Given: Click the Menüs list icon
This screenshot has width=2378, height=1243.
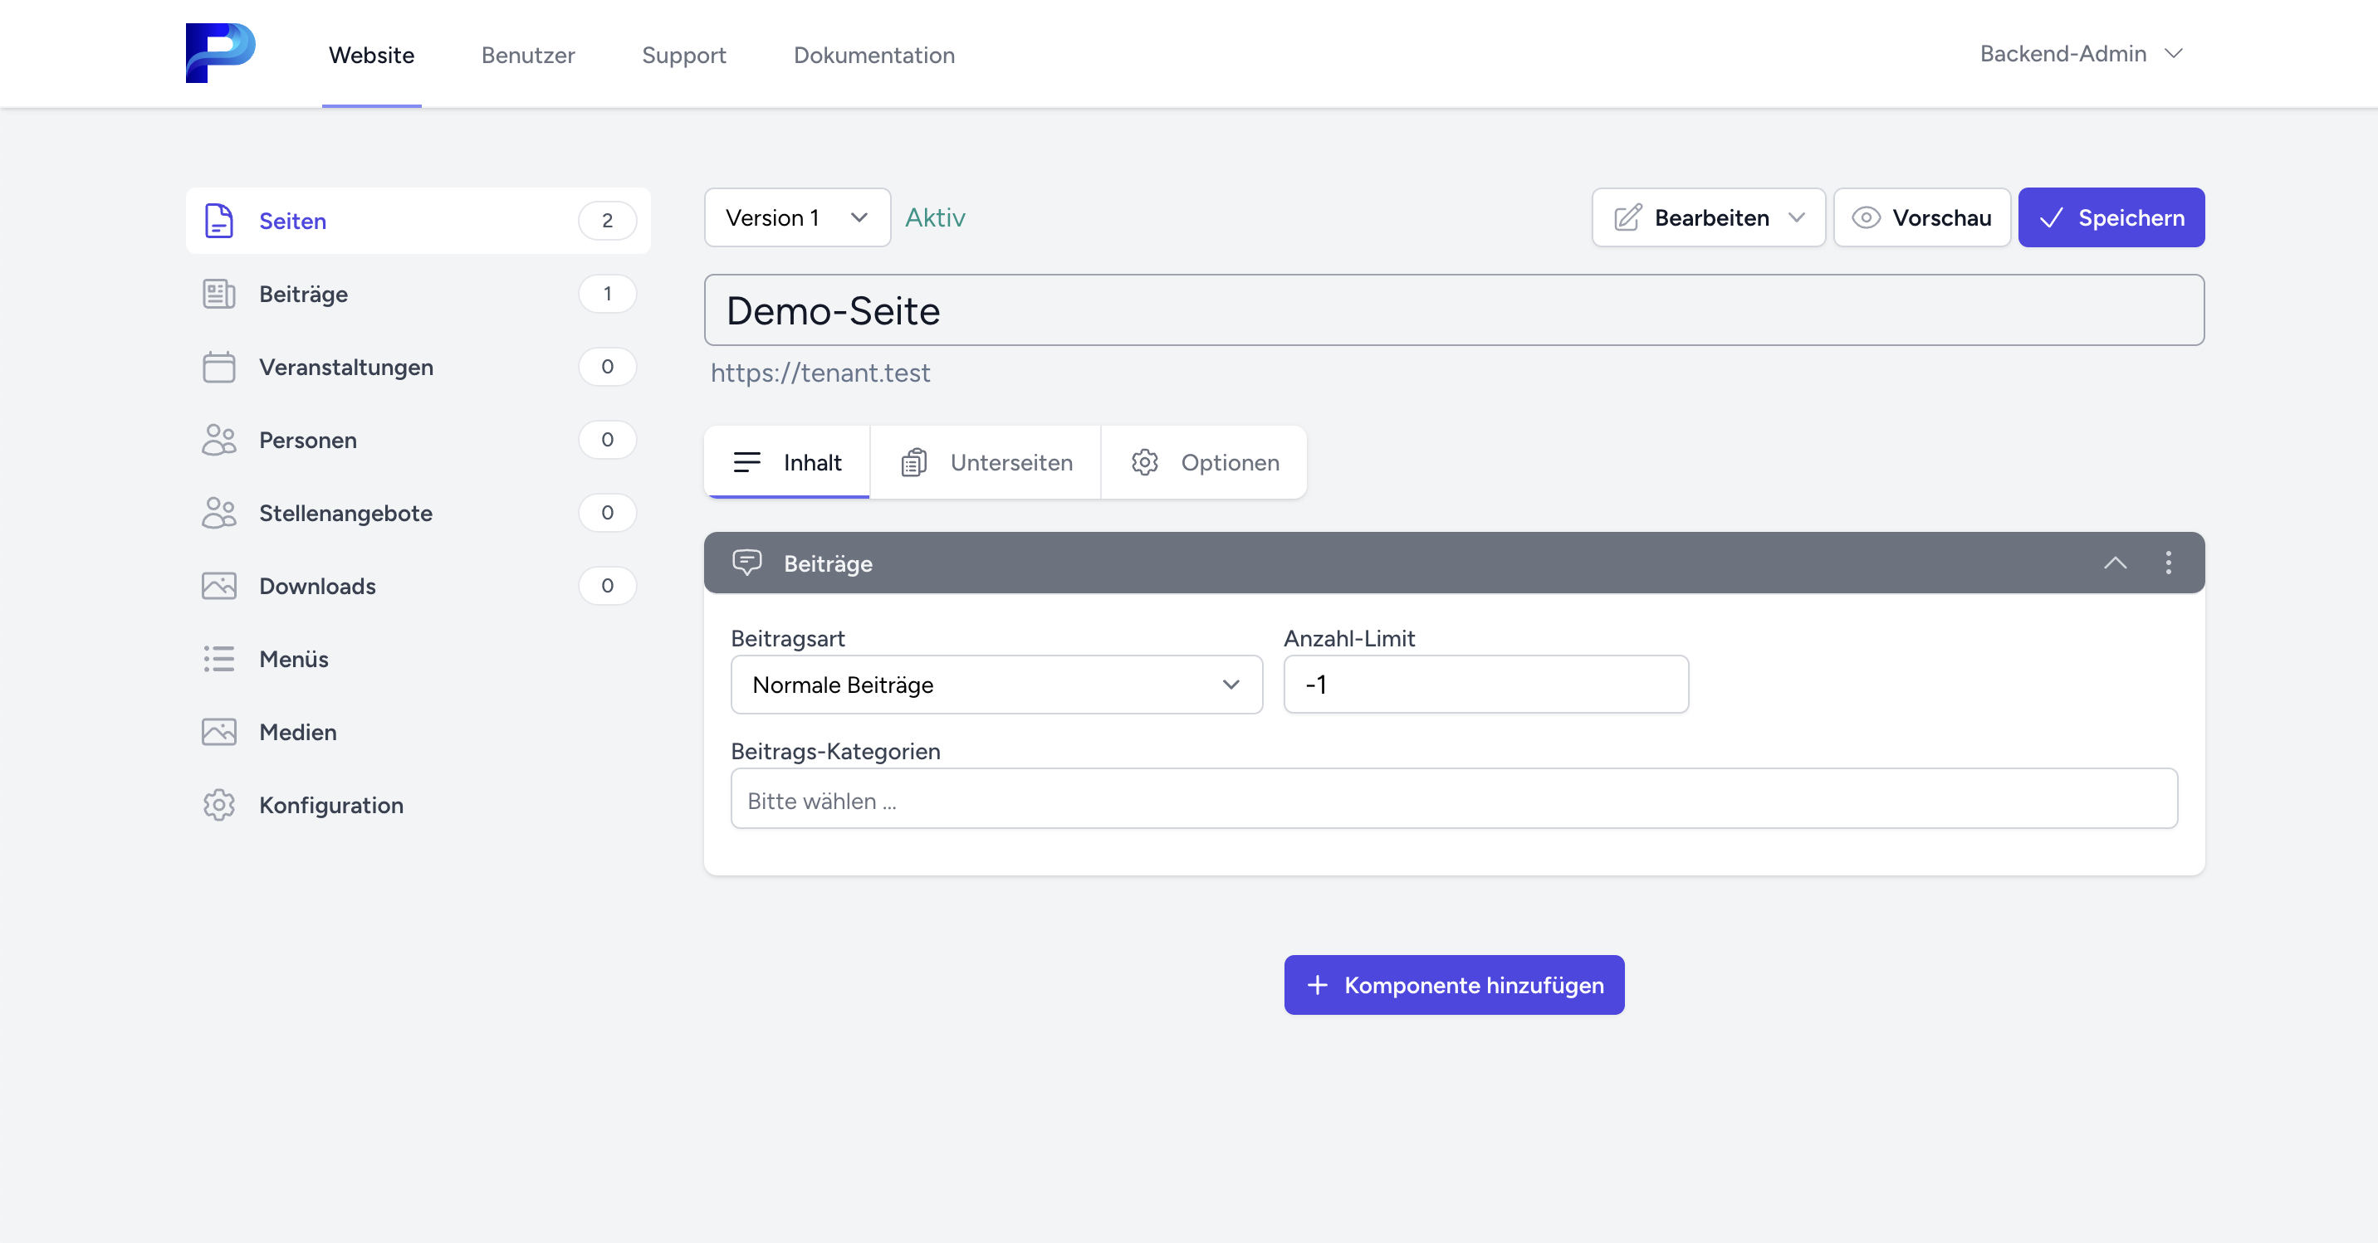Looking at the screenshot, I should pos(218,658).
